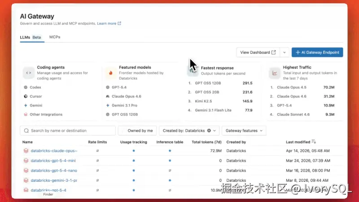Click rate limits indicator for databricks-gpt-5-4-mini

97,161
